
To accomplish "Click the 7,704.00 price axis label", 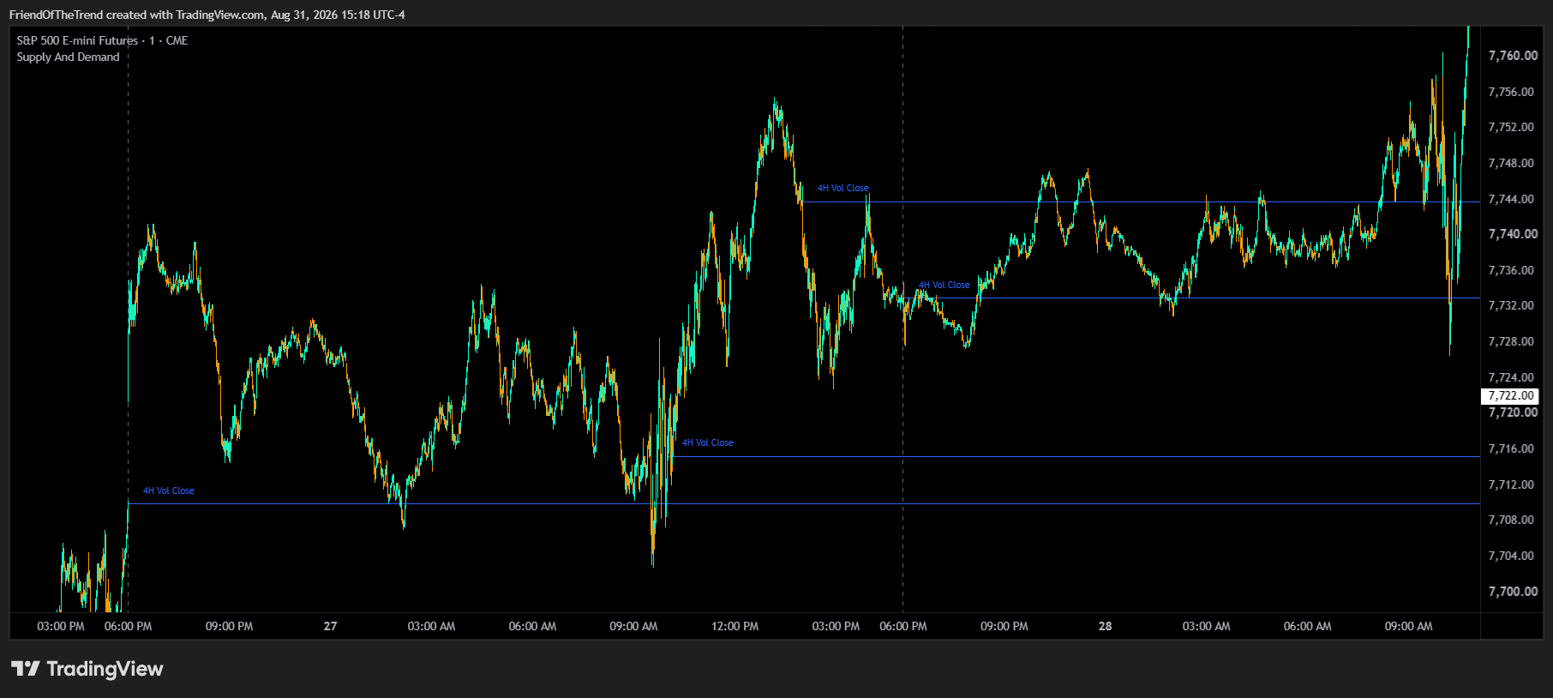I will pyautogui.click(x=1511, y=556).
